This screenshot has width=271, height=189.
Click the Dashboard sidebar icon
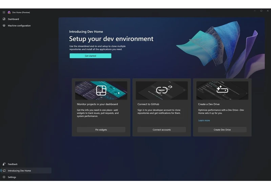[x=4, y=19]
